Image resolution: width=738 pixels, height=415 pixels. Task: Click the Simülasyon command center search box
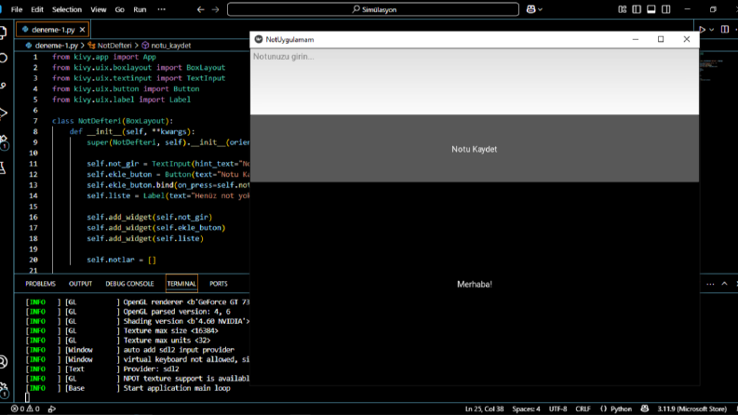(373, 9)
